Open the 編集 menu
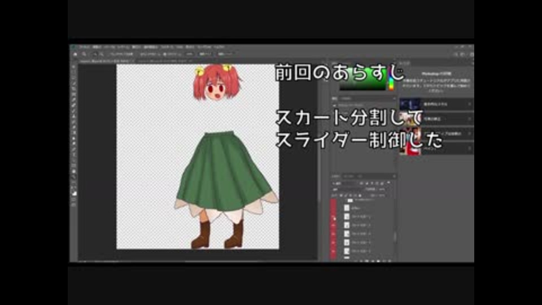542x305 pixels. click(x=97, y=47)
